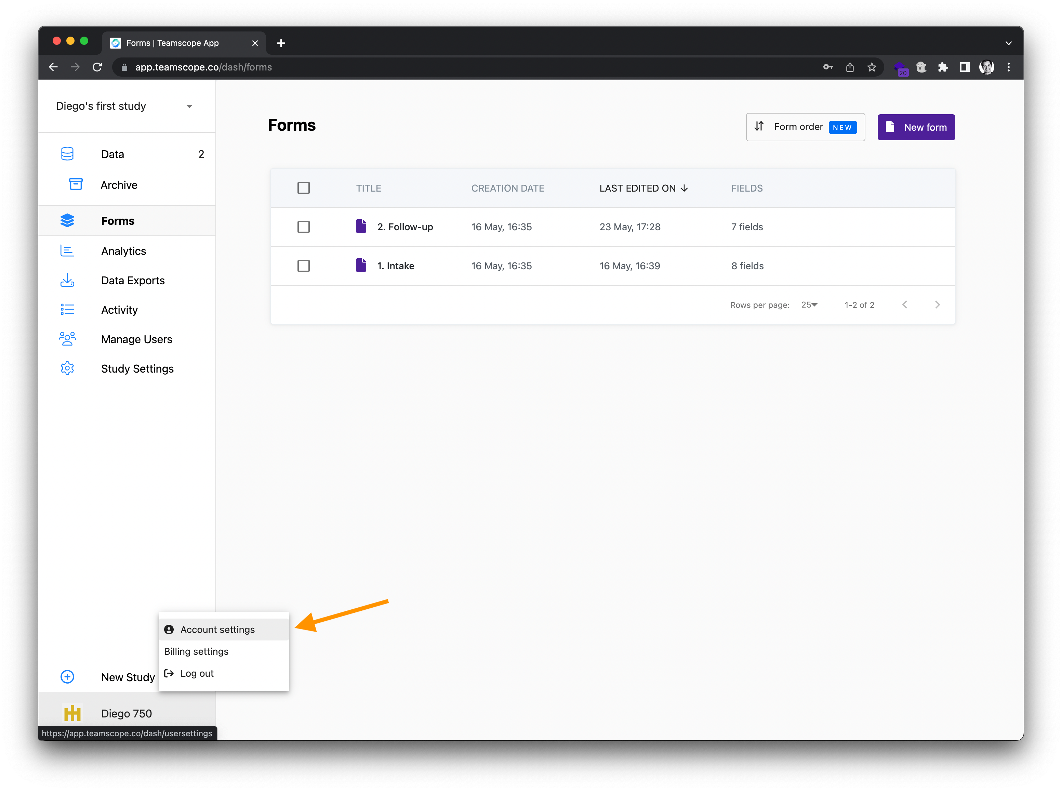Viewport: 1062px width, 791px height.
Task: Open the Data section database icon
Action: tap(67, 154)
